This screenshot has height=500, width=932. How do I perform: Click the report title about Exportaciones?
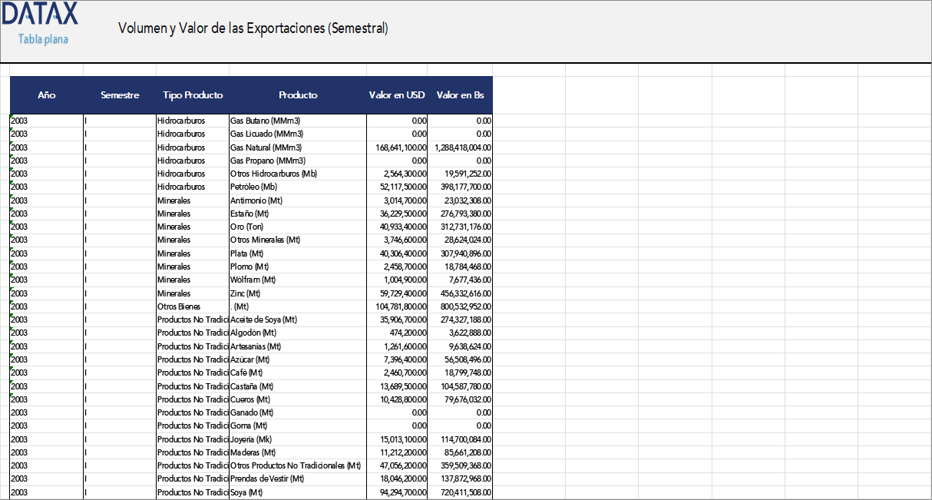(253, 28)
